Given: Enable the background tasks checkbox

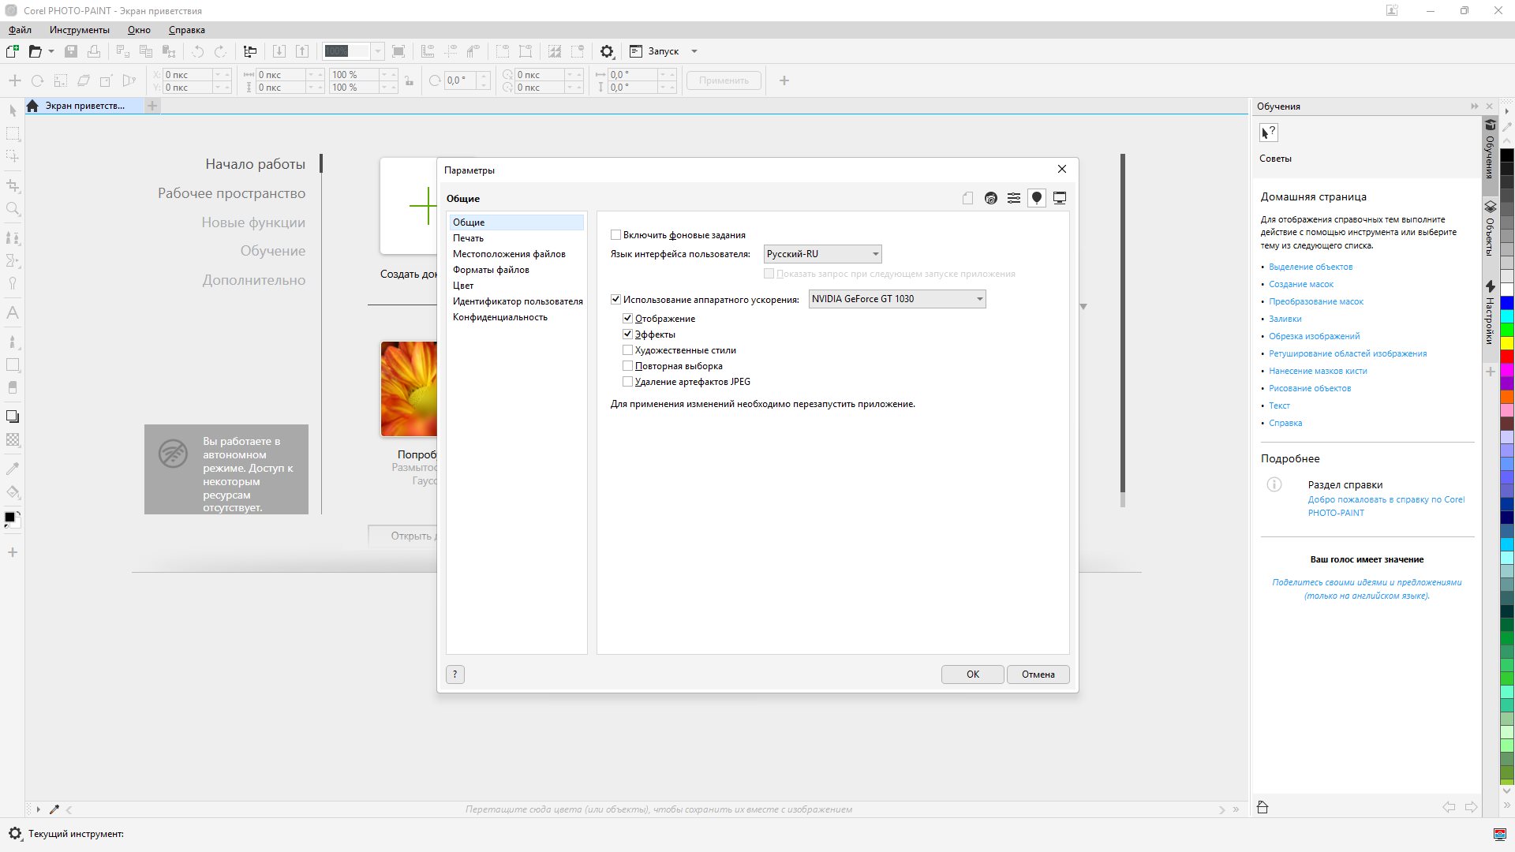Looking at the screenshot, I should 616,235.
